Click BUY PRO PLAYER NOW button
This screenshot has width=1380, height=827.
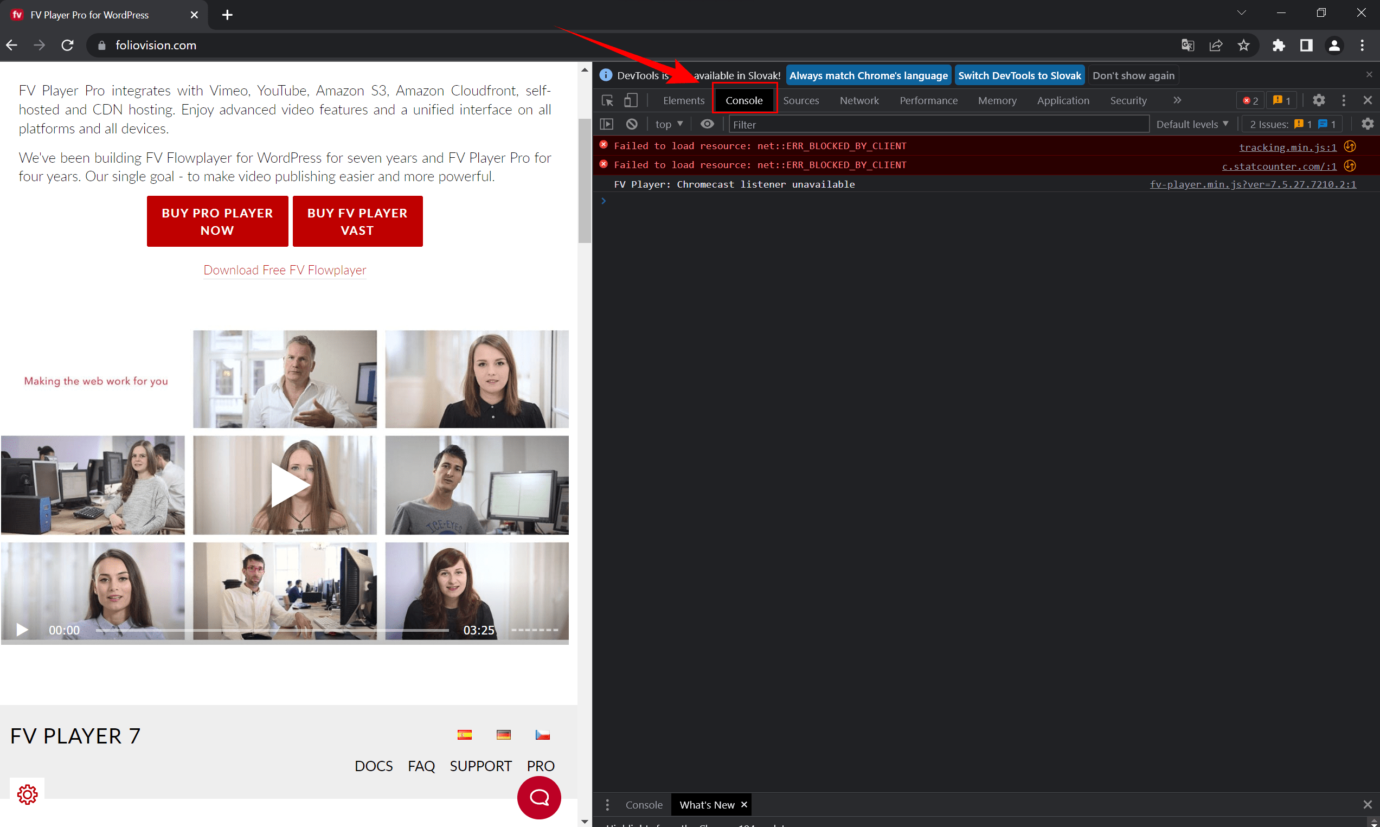click(x=217, y=221)
